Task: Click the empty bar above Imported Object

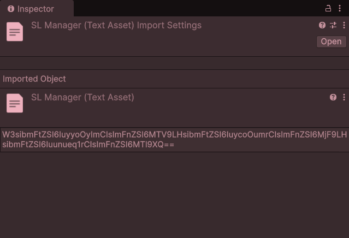Action: pyautogui.click(x=175, y=63)
